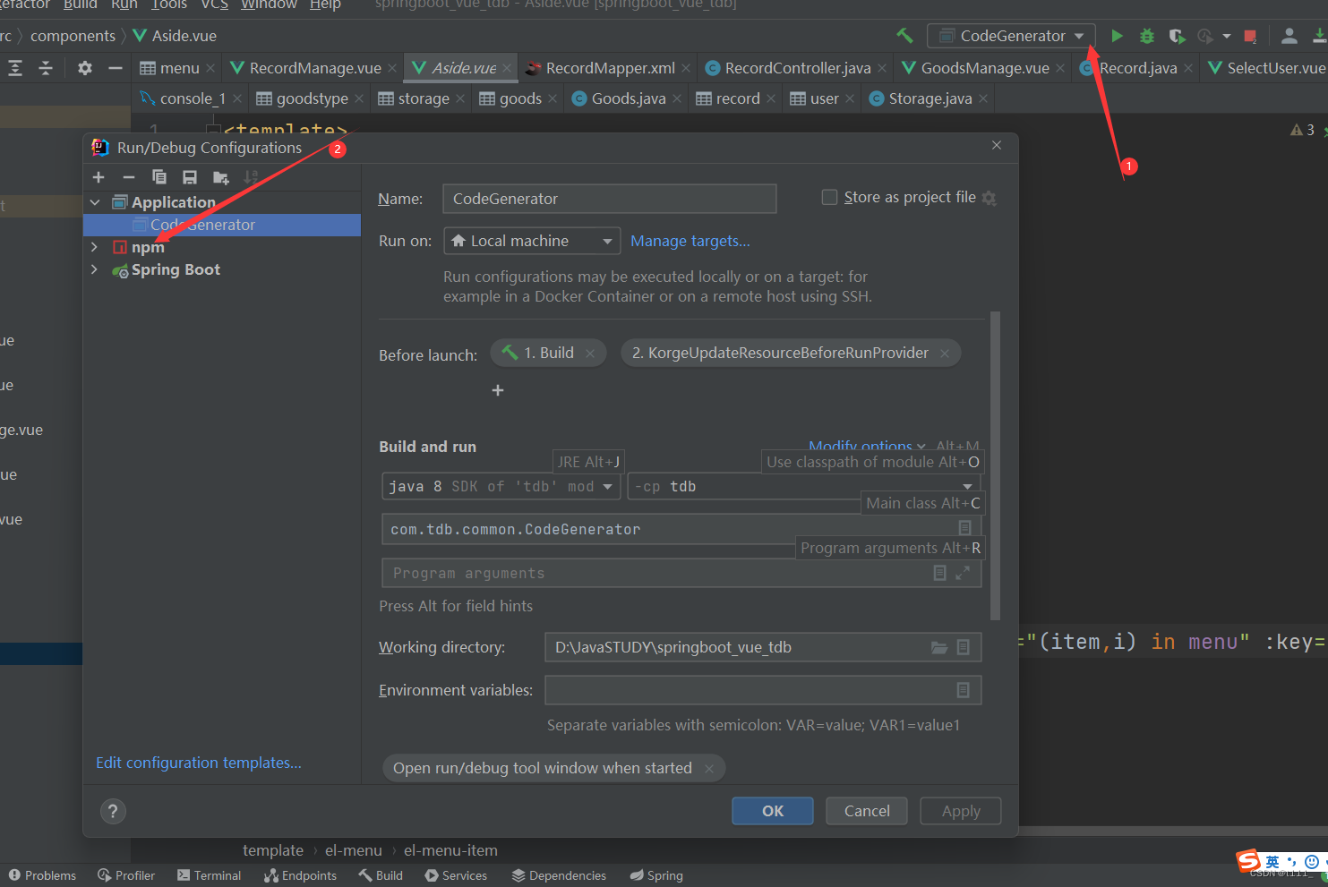Click Name input field CodeGenerator
This screenshot has width=1328, height=887.
click(610, 199)
